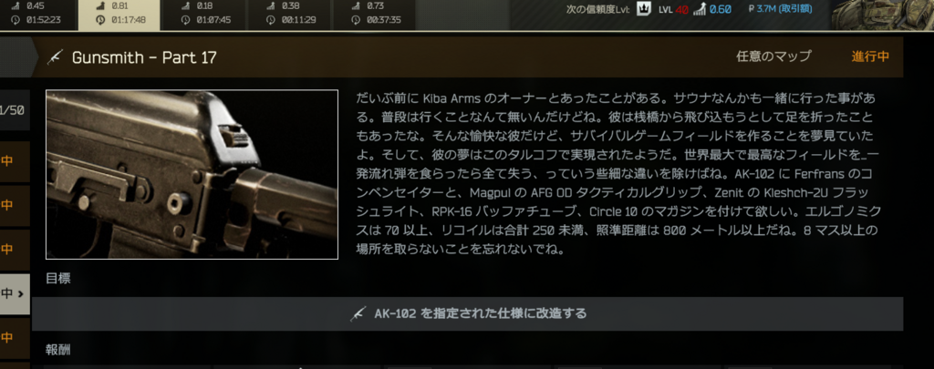The width and height of the screenshot is (934, 369).
Task: Click clock icon beside 00:37:35 timer
Action: coord(357,20)
